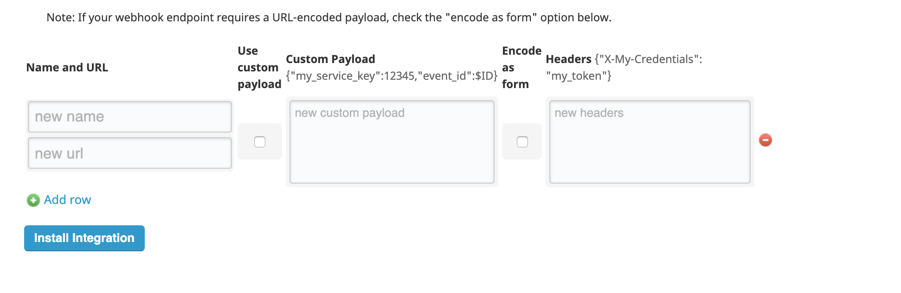Enable the Use custom payload checkbox
The height and width of the screenshot is (293, 901).
[x=259, y=142]
